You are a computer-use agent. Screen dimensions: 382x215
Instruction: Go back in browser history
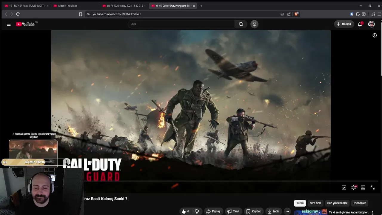click(x=6, y=14)
